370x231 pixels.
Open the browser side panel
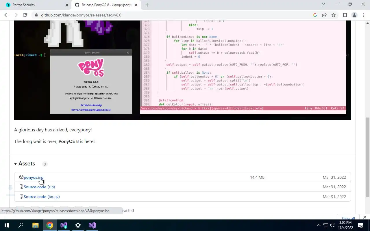tap(345, 15)
